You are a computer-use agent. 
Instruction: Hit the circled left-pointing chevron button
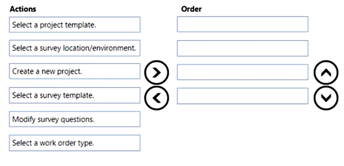157,98
